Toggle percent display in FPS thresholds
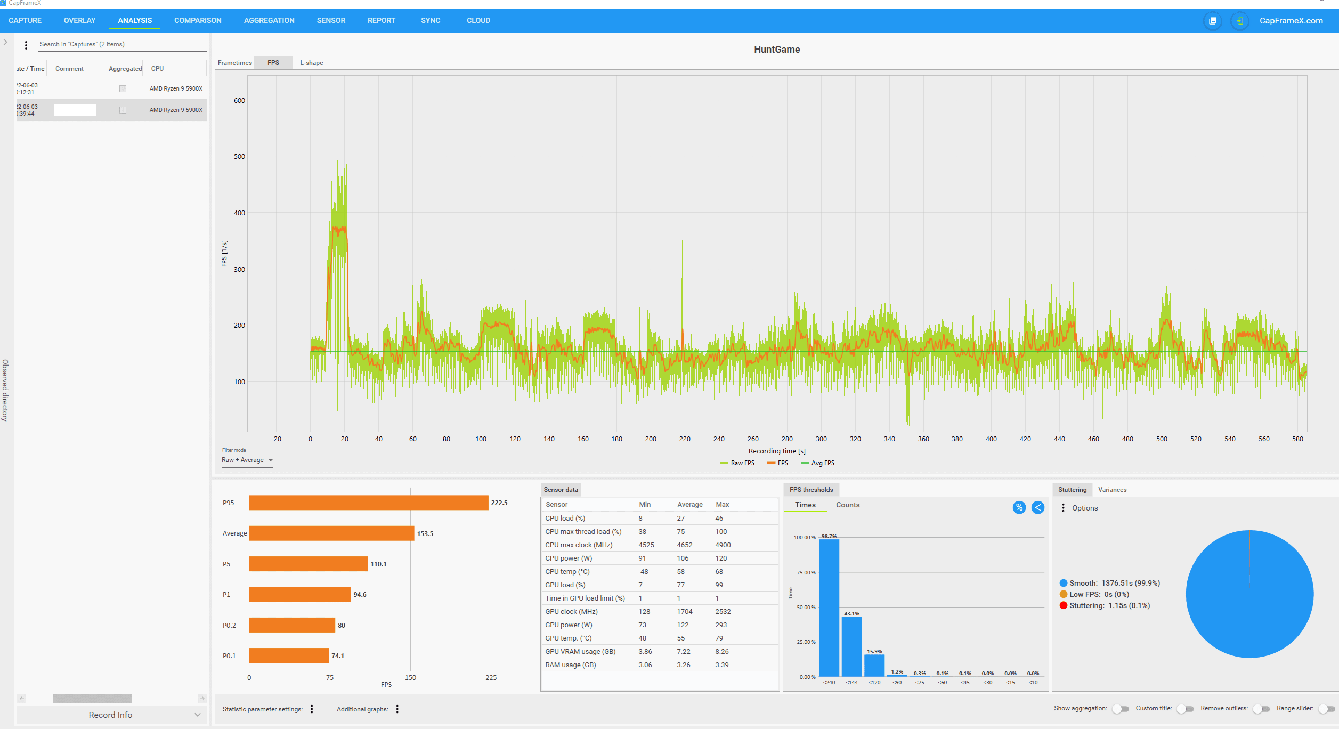 pyautogui.click(x=1019, y=507)
